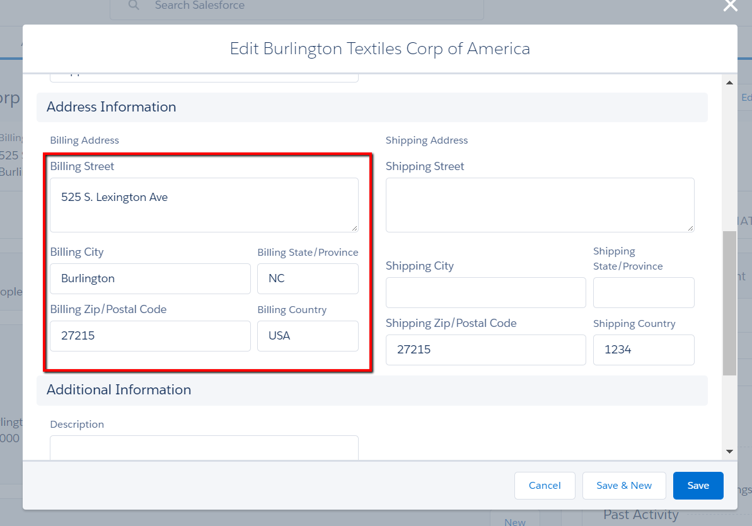The width and height of the screenshot is (752, 526).
Task: Click the scrollbar up arrow in the dialog
Action: point(729,83)
